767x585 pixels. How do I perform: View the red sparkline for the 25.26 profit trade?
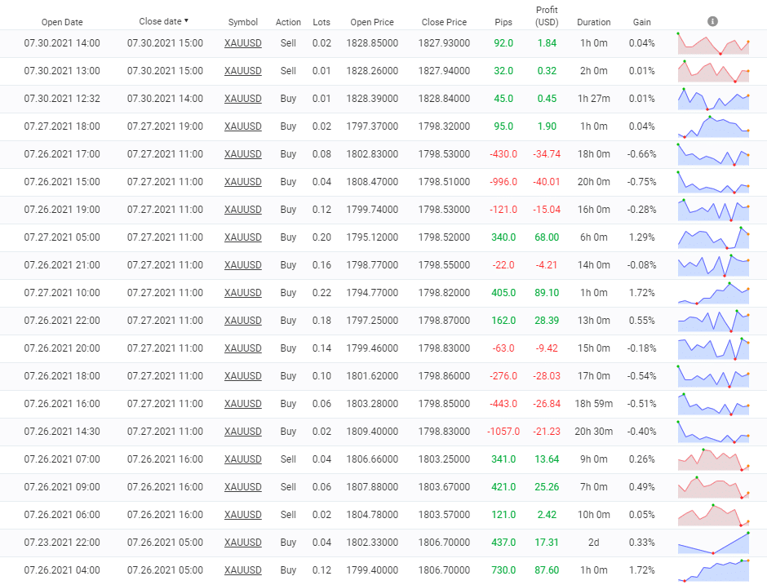[713, 487]
